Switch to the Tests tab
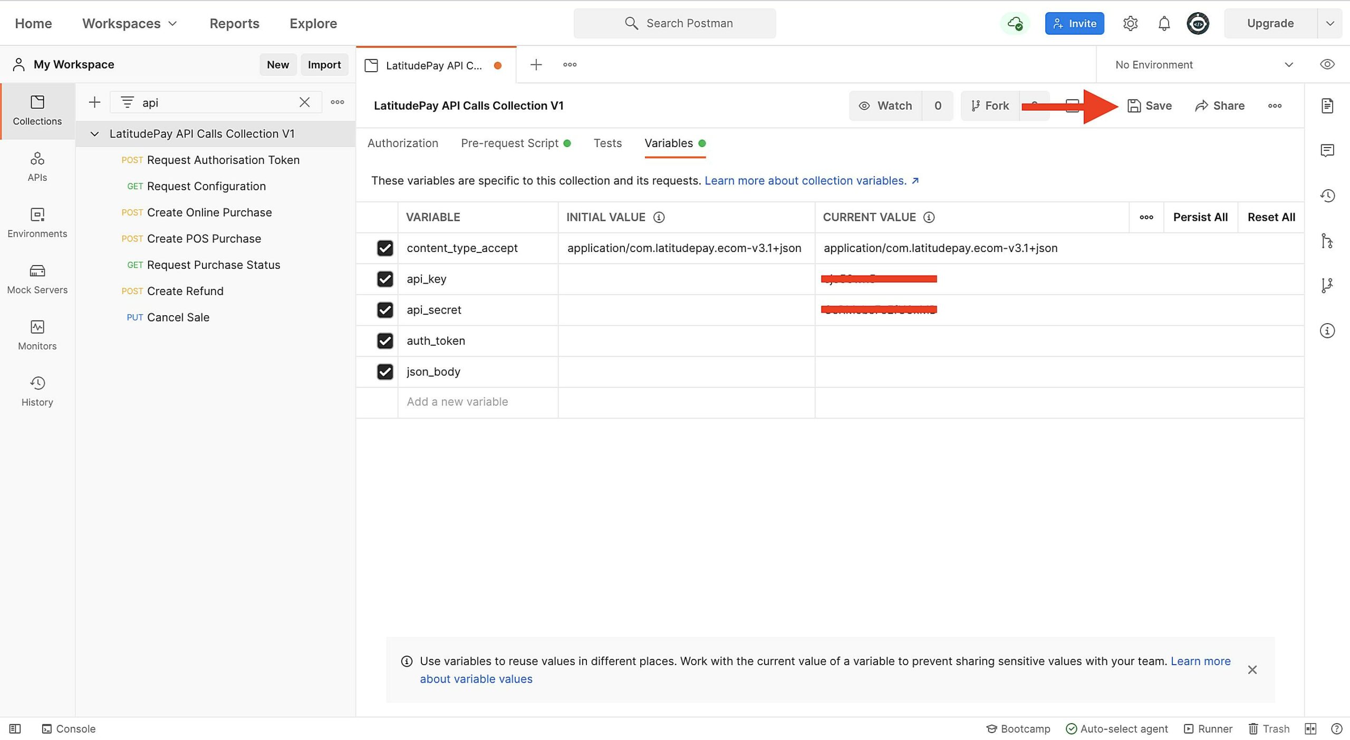This screenshot has width=1350, height=740. (607, 143)
